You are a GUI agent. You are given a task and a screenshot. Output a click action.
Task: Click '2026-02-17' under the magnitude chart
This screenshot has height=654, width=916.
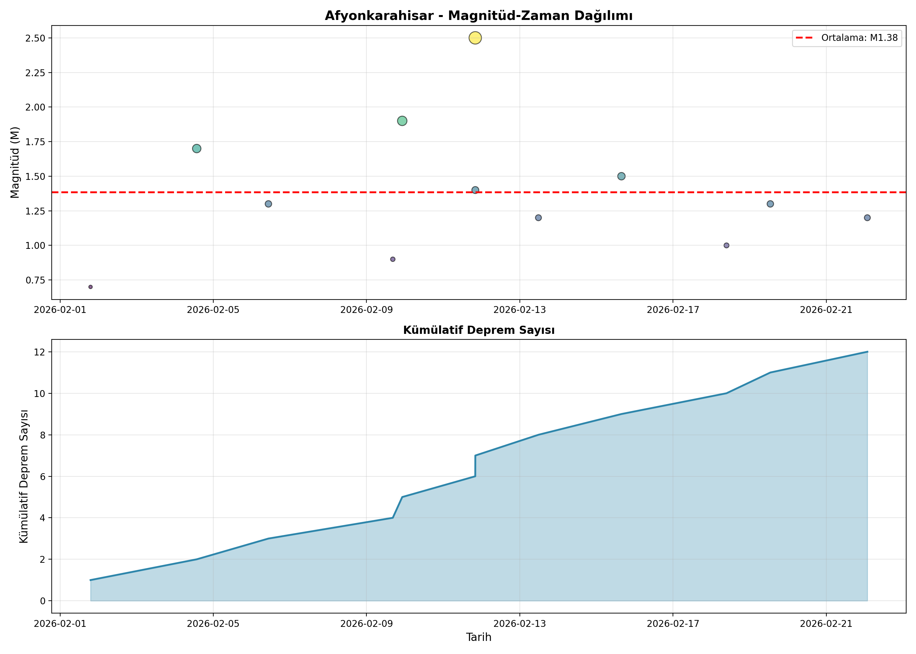point(673,310)
